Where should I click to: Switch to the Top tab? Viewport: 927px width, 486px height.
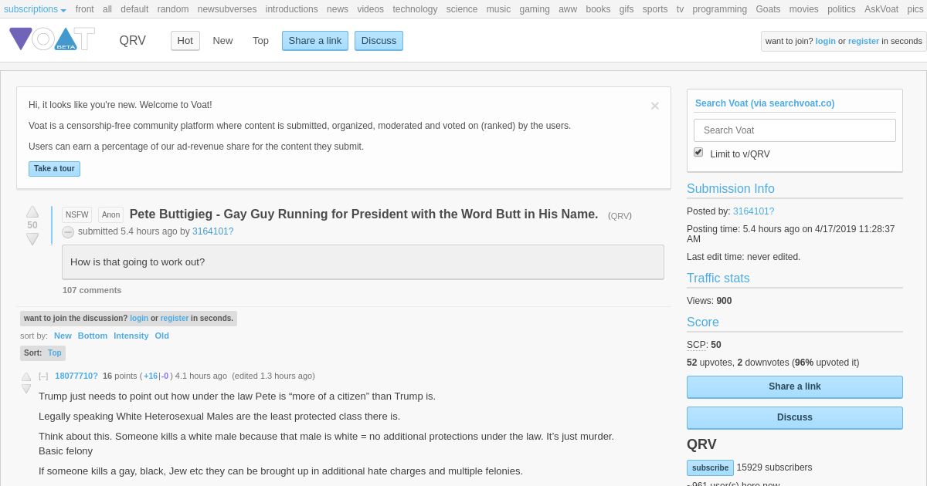click(x=260, y=41)
